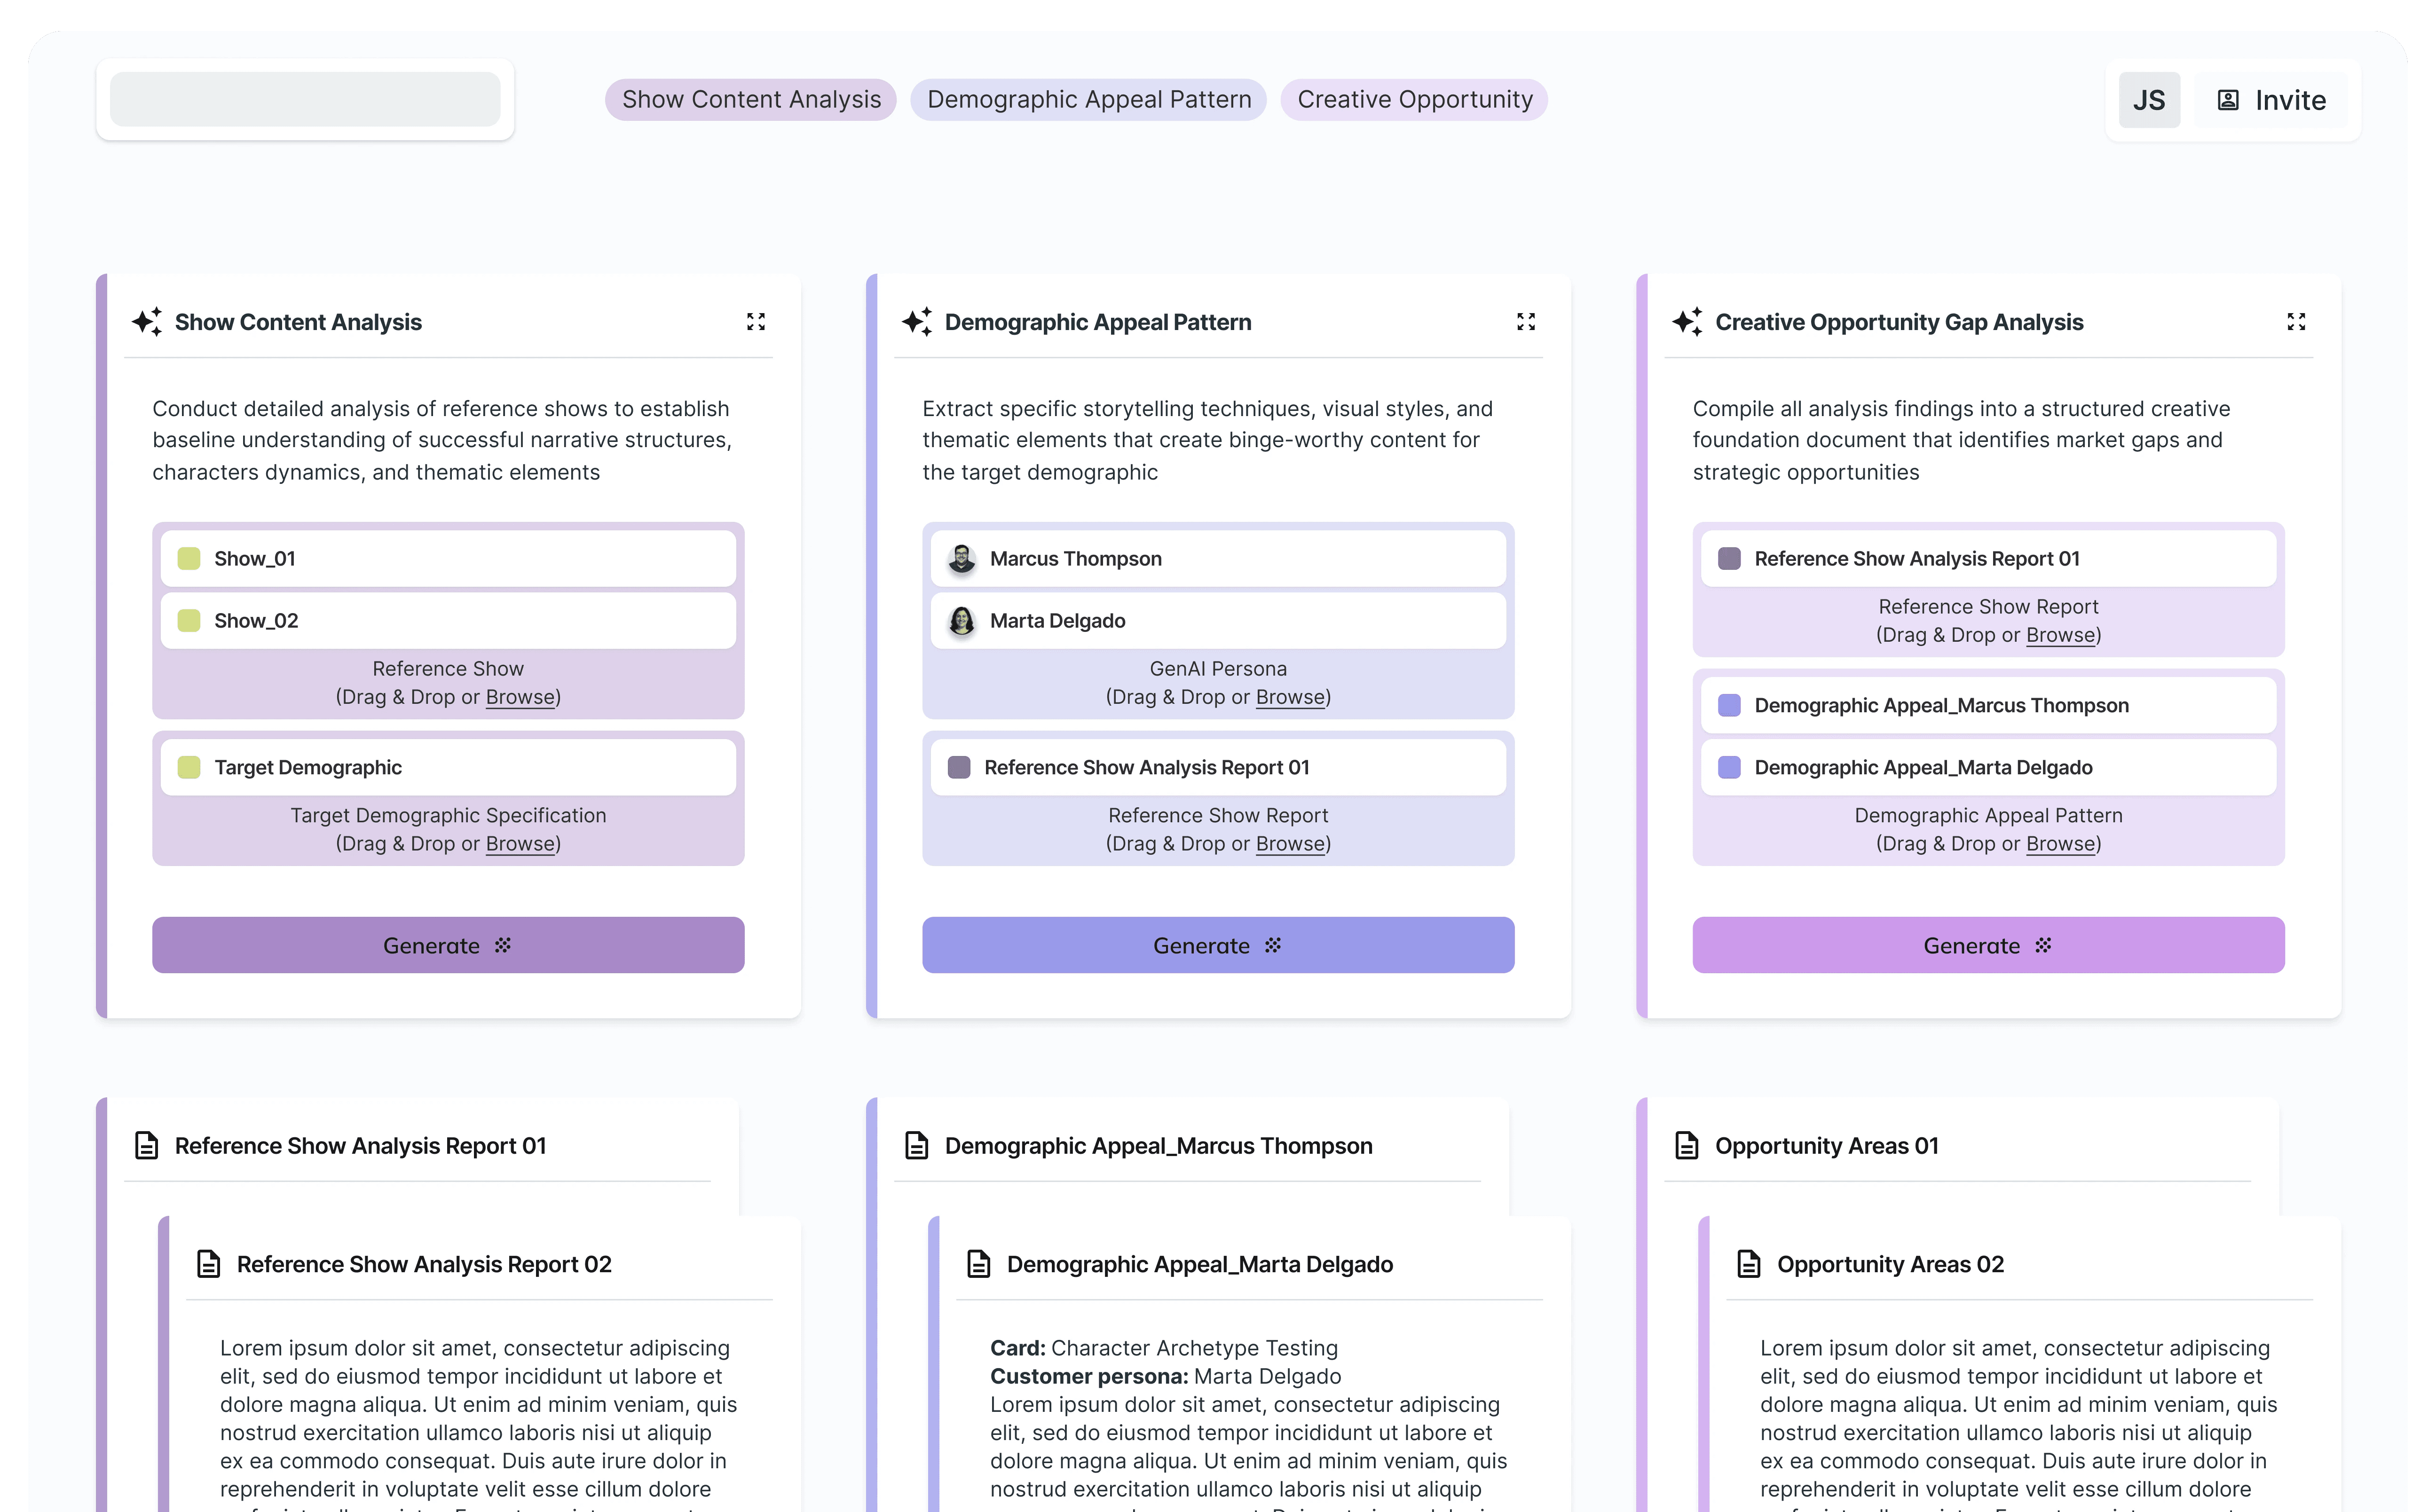Browse for a GenAI Persona

point(1290,697)
